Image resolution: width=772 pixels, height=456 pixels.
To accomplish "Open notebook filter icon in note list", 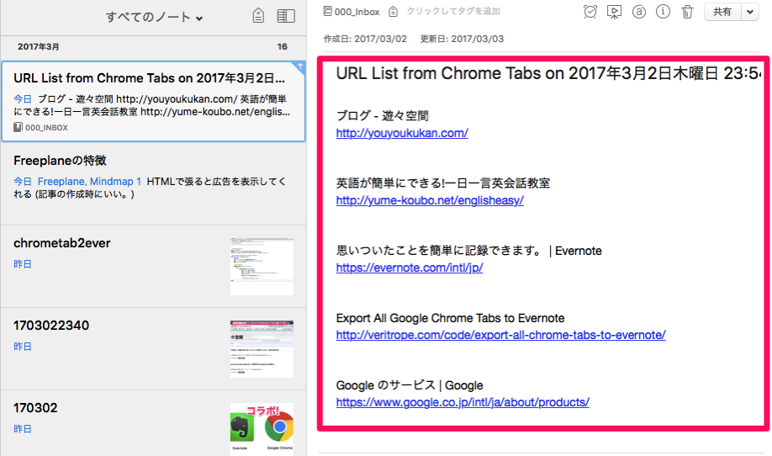I will click(258, 16).
